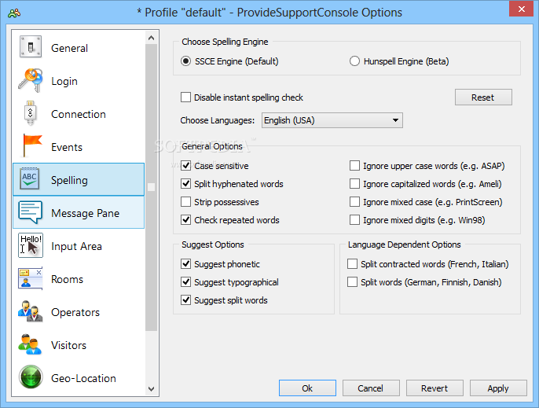
Task: Go to Rooms settings
Action: (79, 279)
